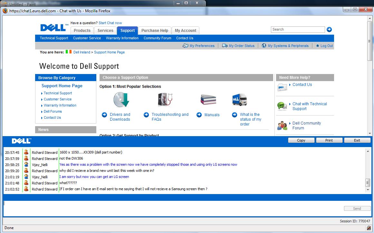Click the blue arrow beside Drivers and Downloads
Image resolution: width=374 pixels, height=233 pixels.
tap(104, 115)
